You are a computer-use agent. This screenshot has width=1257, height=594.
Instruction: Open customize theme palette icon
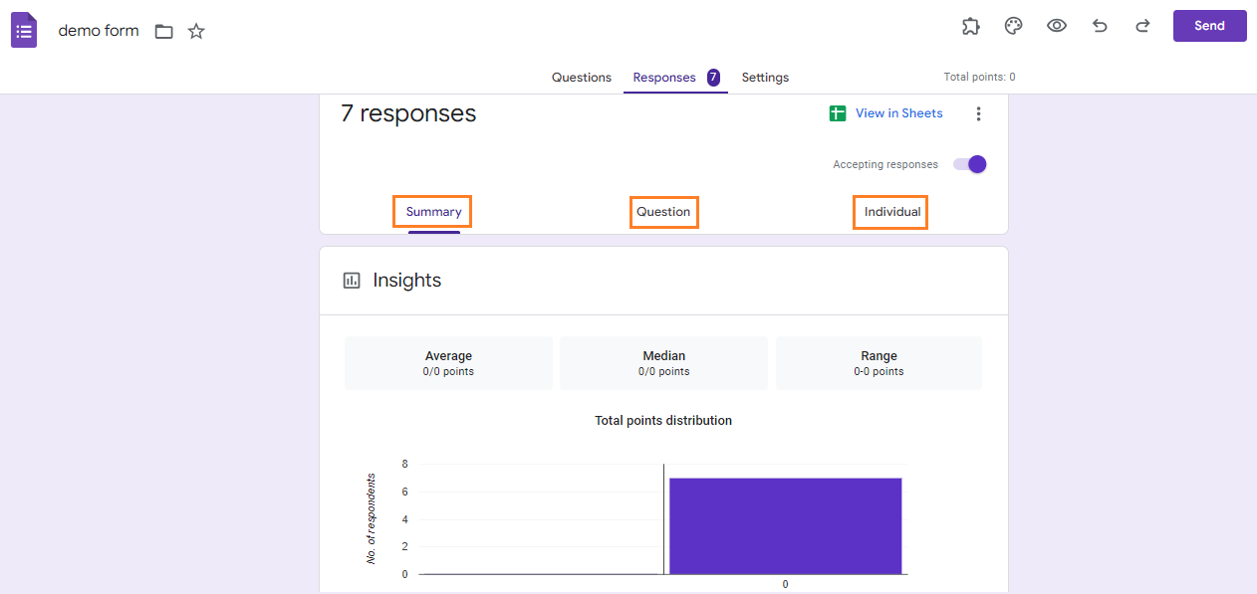click(1013, 27)
